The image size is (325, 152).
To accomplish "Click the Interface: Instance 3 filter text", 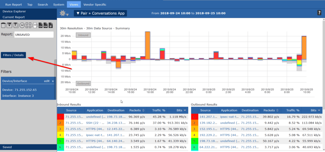I will click(x=18, y=96).
